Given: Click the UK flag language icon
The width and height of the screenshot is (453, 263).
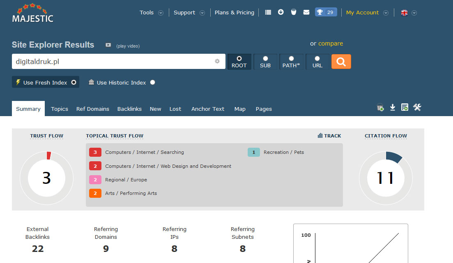Looking at the screenshot, I should click(x=404, y=13).
